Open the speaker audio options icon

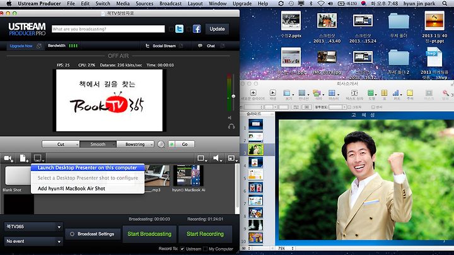coord(217,158)
